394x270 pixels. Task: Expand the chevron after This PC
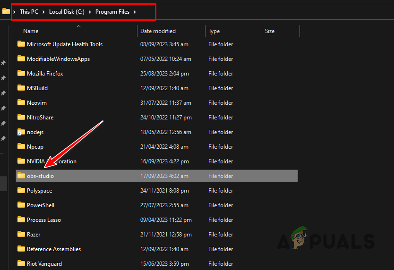pyautogui.click(x=43, y=12)
